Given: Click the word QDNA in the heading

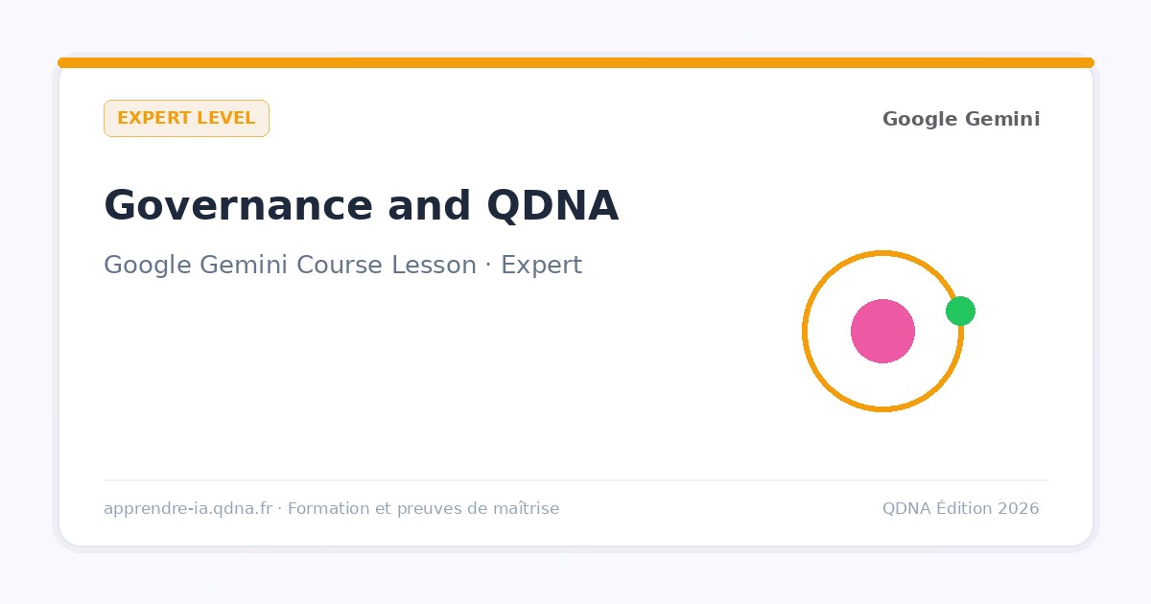Looking at the screenshot, I should (552, 206).
